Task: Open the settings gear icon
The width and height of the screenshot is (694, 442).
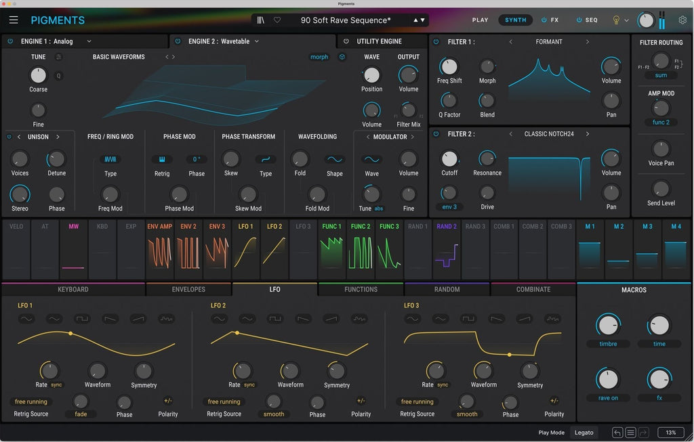Action: coord(682,20)
